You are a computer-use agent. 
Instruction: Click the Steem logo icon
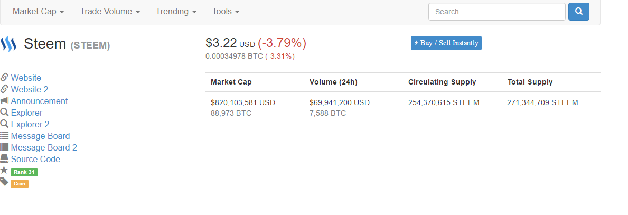click(8, 44)
